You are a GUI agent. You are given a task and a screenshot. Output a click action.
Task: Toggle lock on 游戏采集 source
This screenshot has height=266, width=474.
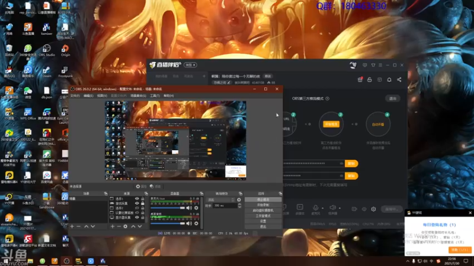click(x=142, y=203)
